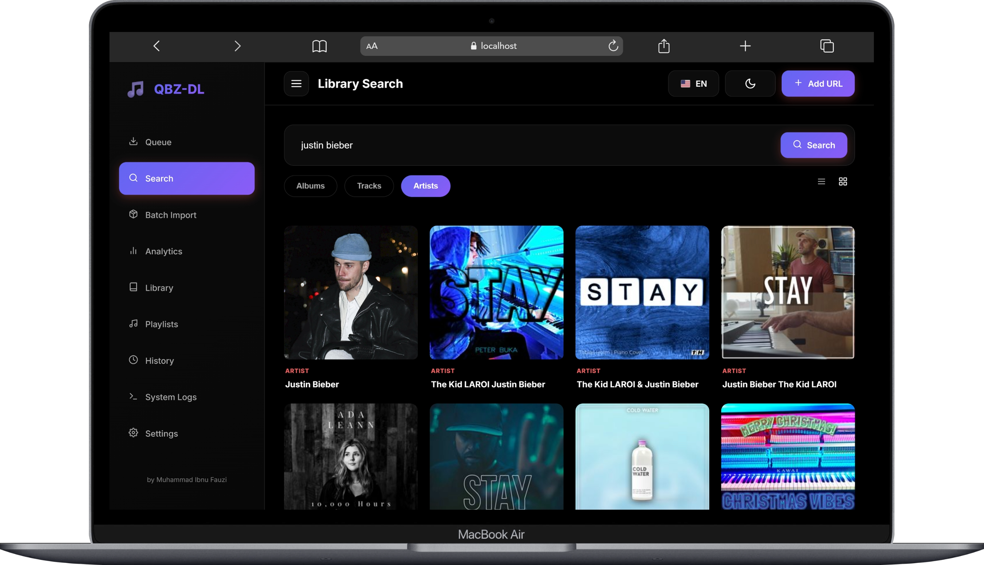Click the Add URL button
This screenshot has width=984, height=565.
tap(817, 83)
